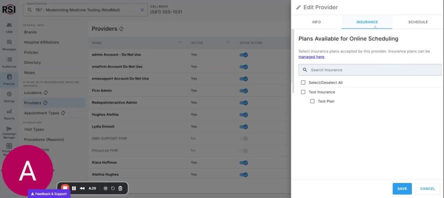This screenshot has height=198, width=444.
Task: Go to Audiences in the sidebar
Action: coord(9,62)
